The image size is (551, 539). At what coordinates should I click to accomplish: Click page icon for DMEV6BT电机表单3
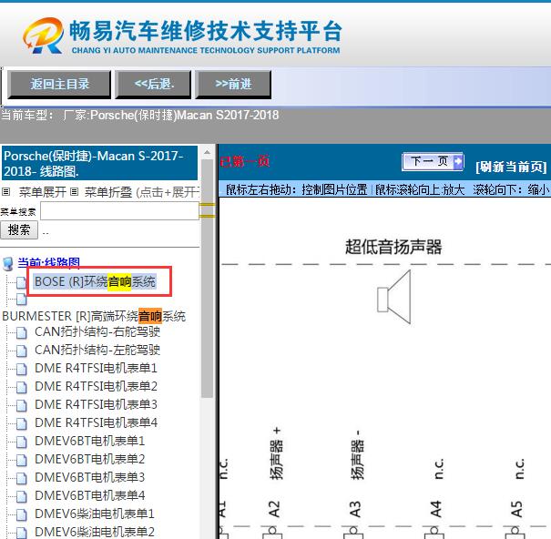(21, 479)
